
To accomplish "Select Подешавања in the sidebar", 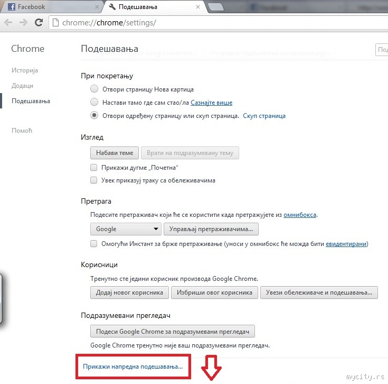I will pos(31,101).
